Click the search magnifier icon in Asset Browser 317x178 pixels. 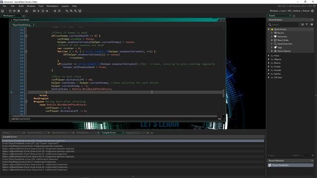[x=270, y=25]
